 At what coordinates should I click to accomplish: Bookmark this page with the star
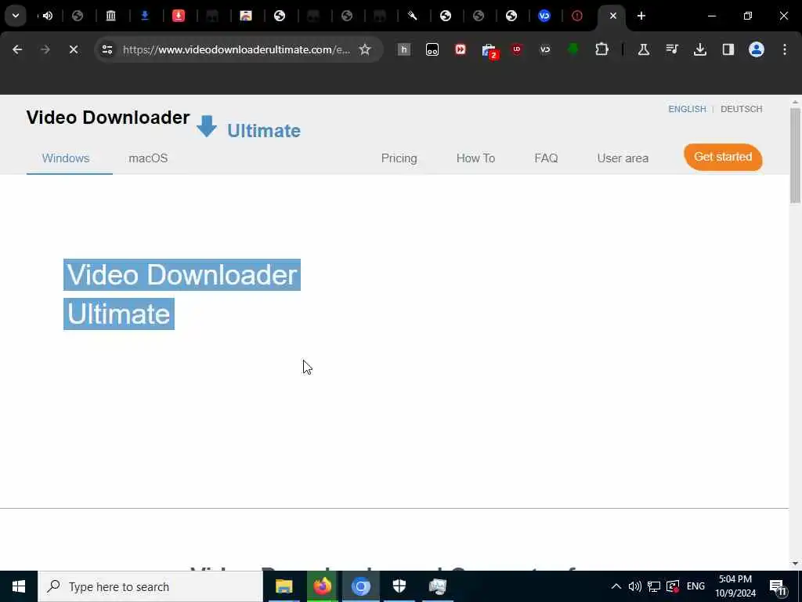point(365,49)
